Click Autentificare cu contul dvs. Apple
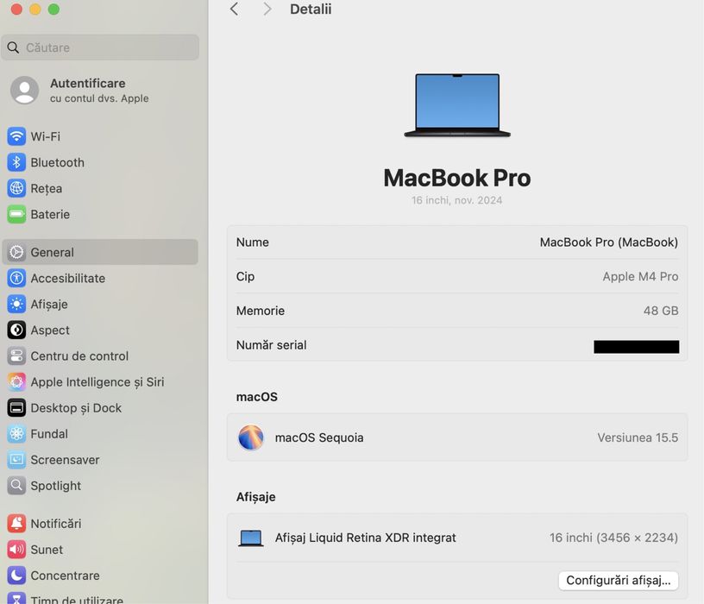The image size is (704, 604). tap(99, 91)
